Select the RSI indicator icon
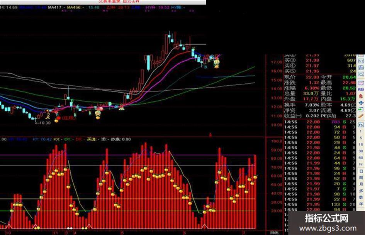Image resolution: width=365 pixels, height=235 pixels. click(361, 90)
